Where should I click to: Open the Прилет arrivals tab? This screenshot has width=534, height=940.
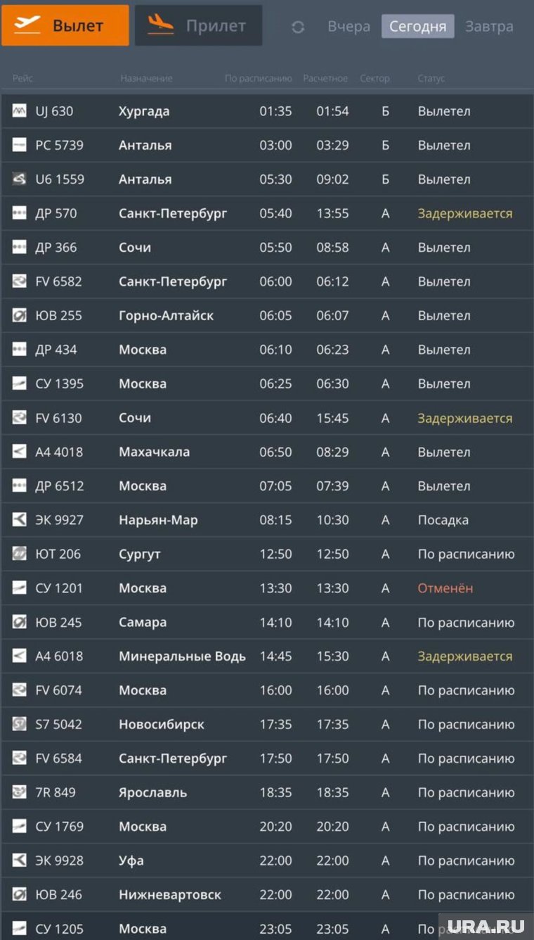198,26
